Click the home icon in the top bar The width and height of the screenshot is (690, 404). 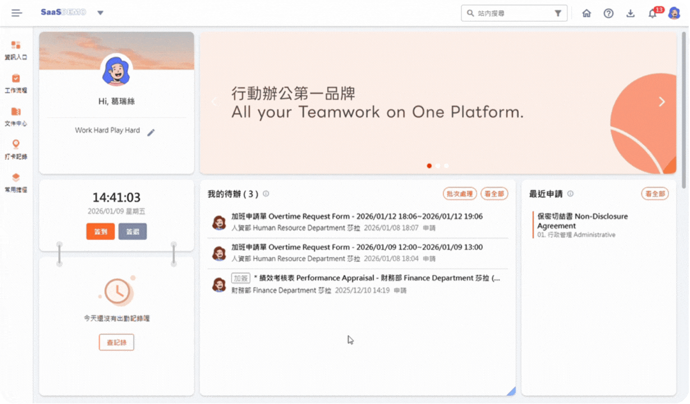[586, 13]
